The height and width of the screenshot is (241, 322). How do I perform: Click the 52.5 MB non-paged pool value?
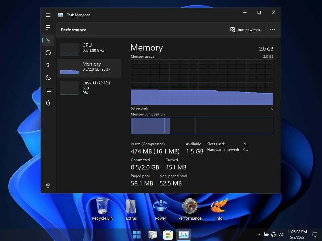pos(170,183)
